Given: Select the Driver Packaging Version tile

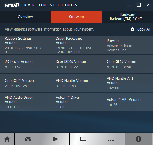Looking at the screenshot, I should point(76,45).
